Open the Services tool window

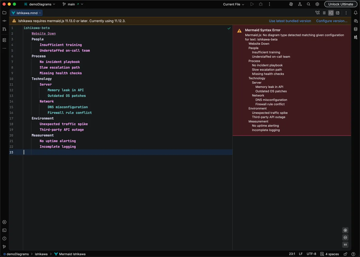coord(4,222)
